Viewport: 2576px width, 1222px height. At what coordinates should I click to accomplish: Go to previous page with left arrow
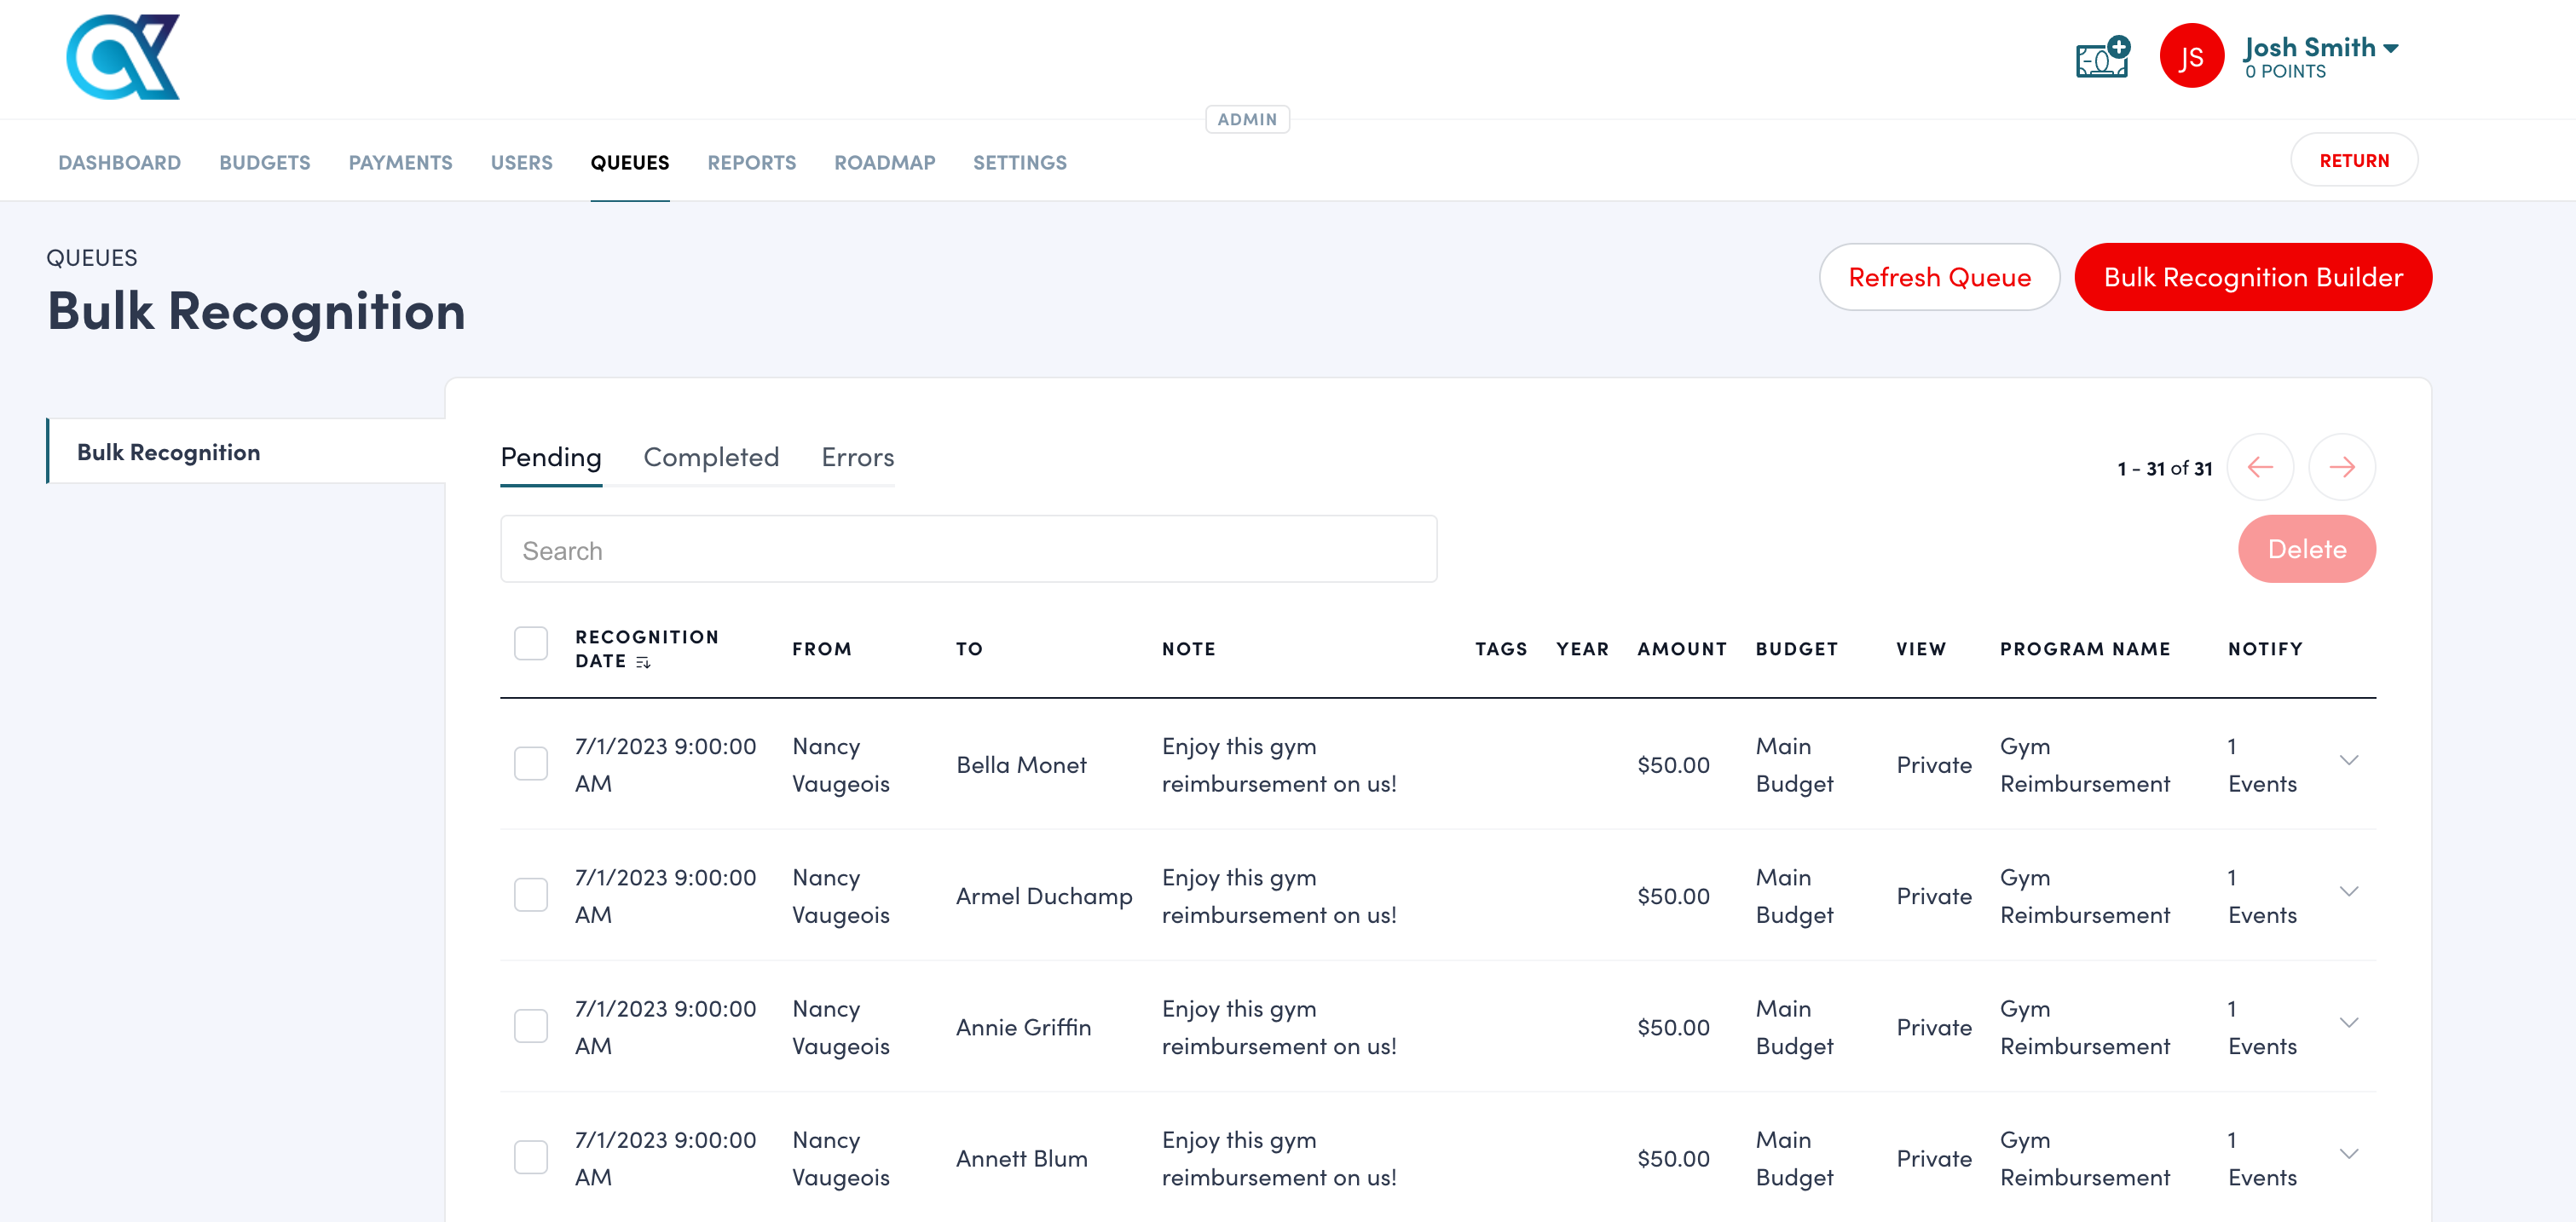tap(2260, 467)
